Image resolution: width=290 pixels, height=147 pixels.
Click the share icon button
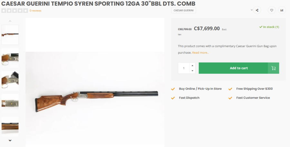tap(257, 10)
